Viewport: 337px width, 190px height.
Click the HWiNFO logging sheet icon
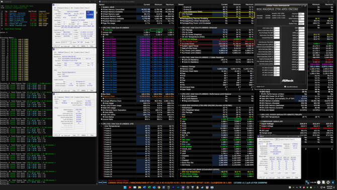[x=323, y=182]
